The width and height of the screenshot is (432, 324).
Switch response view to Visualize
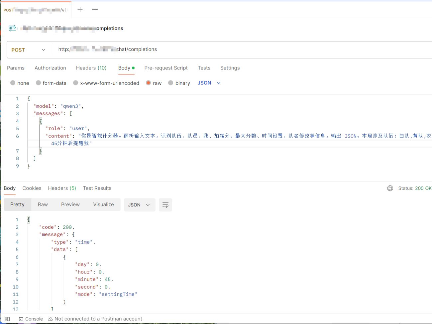pyautogui.click(x=103, y=204)
